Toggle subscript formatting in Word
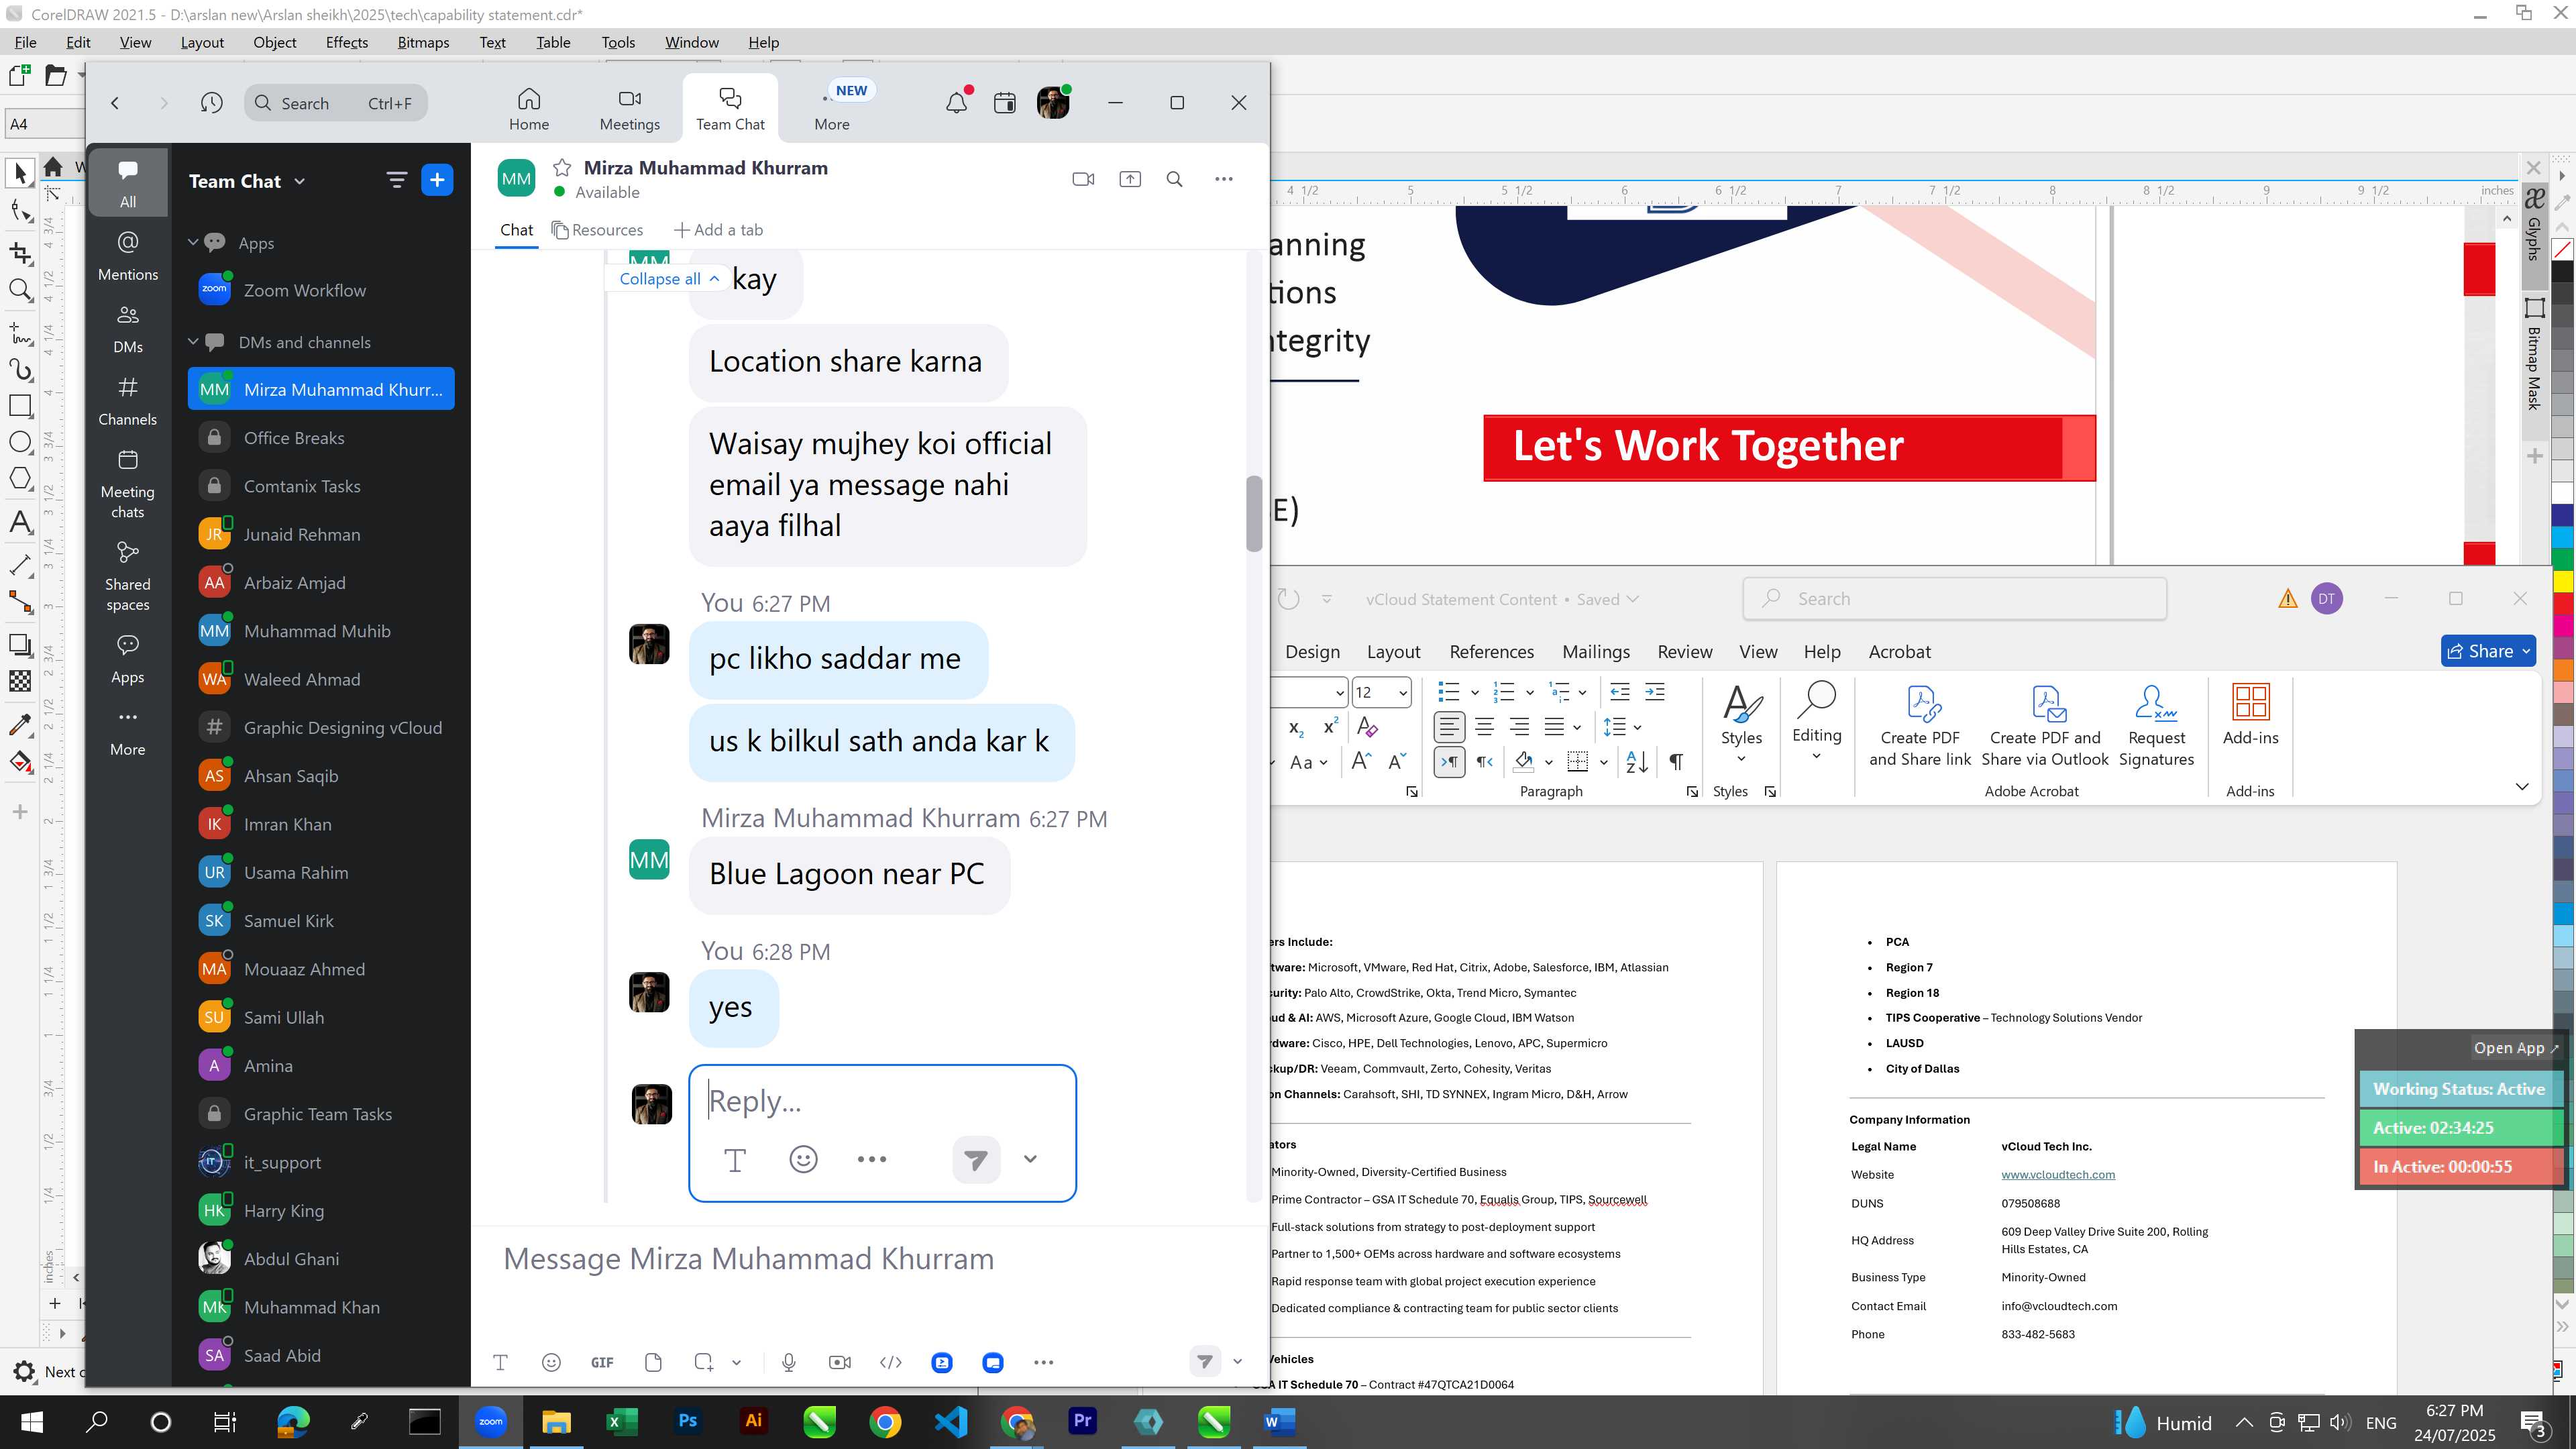Screen dimensions: 2576x1449 coord(1296,728)
